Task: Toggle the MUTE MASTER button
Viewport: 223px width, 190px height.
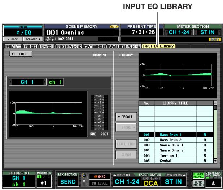Action: pos(198,184)
